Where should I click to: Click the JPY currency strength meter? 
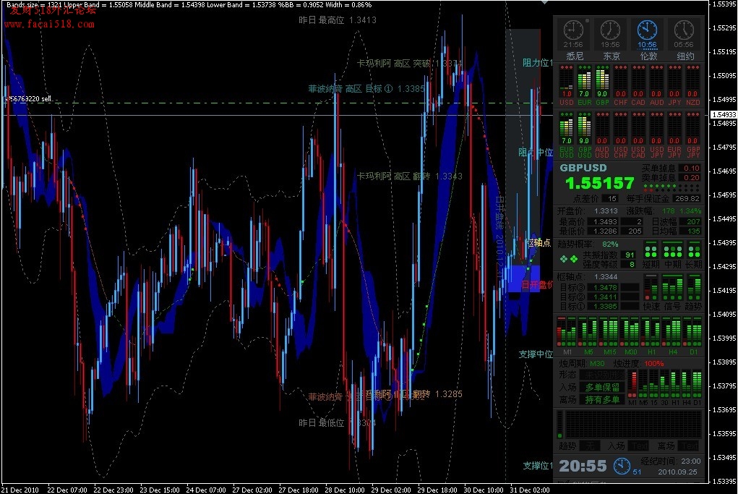coord(674,81)
